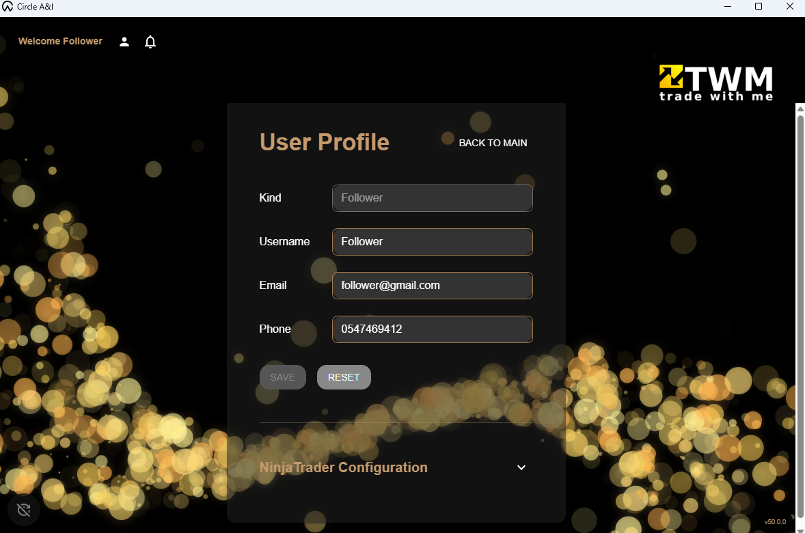Screen dimensions: 805x533
Task: Select the Kind field showing Follower
Action: tap(432, 197)
